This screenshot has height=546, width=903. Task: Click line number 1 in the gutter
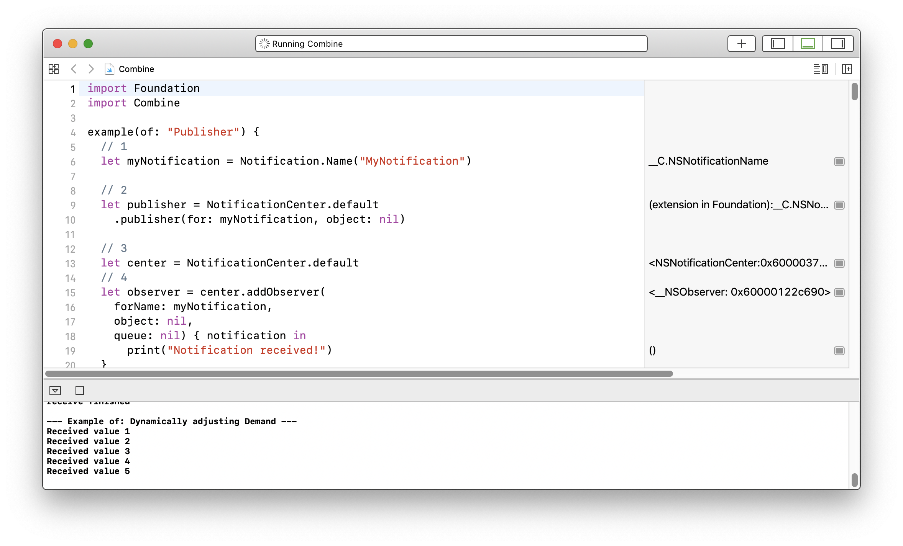pos(72,89)
